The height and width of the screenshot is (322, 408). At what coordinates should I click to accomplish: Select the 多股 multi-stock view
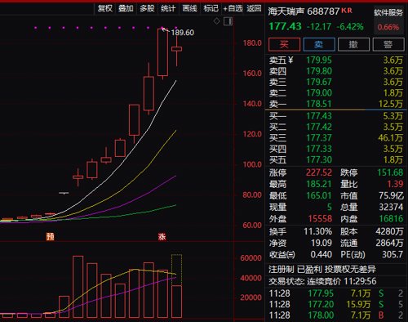147,8
